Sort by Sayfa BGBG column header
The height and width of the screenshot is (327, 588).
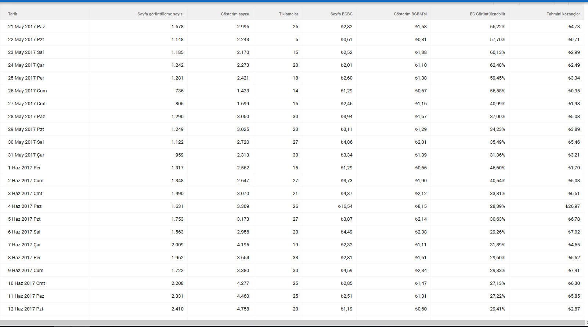point(342,14)
